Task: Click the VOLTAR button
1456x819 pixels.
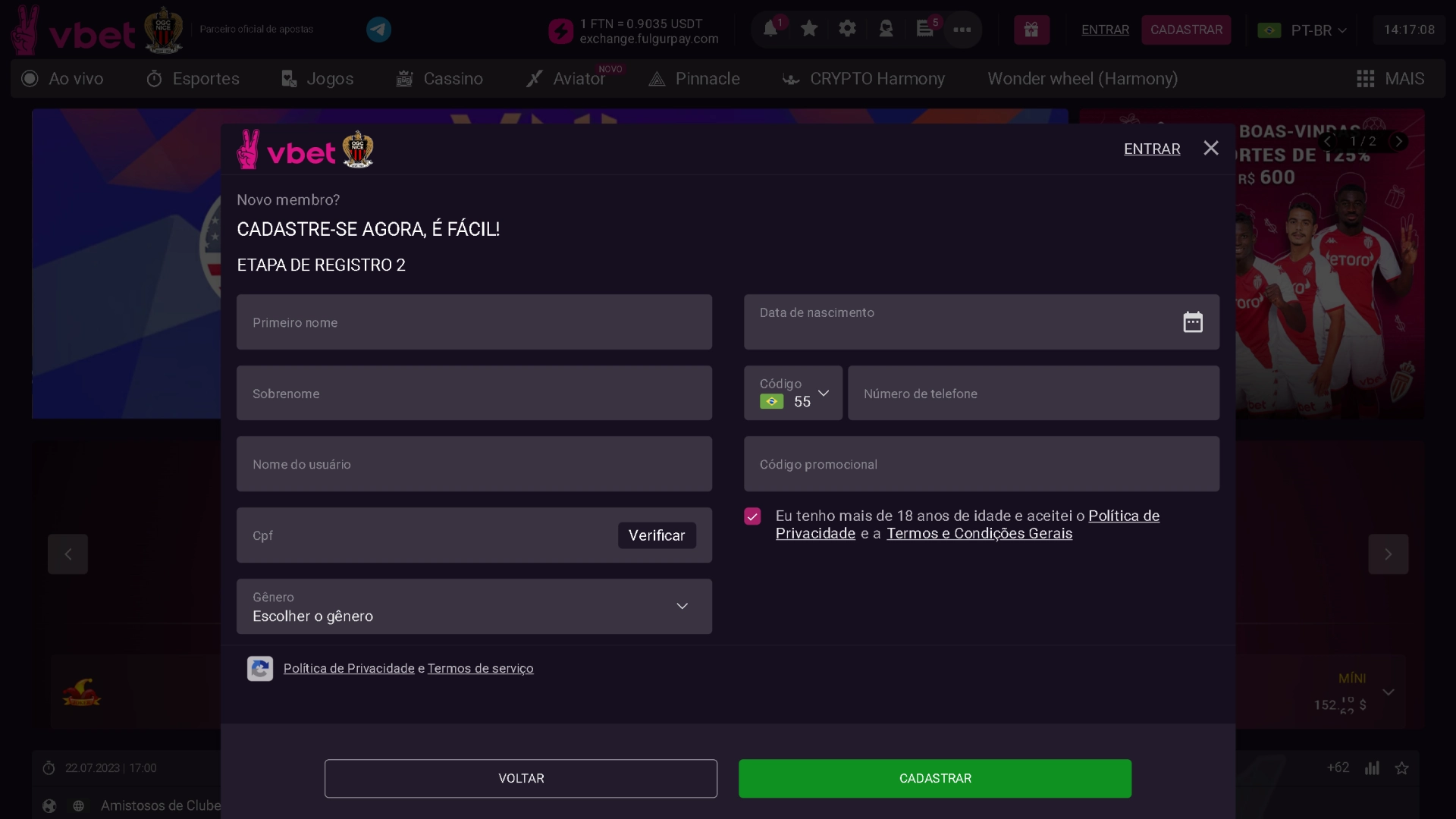Action: 521,779
